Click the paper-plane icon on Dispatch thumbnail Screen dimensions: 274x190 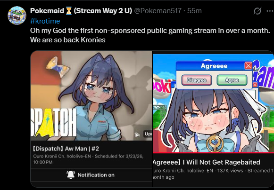coord(137,135)
